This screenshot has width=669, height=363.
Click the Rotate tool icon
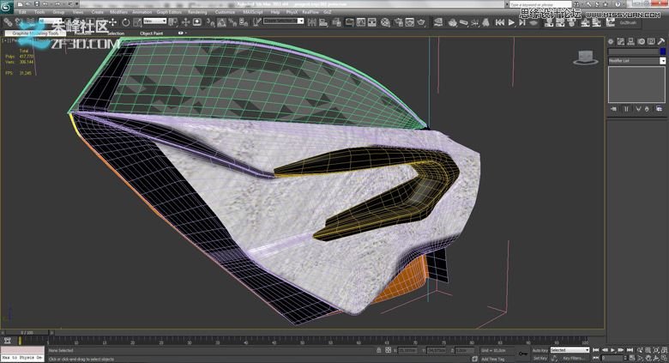coord(125,22)
